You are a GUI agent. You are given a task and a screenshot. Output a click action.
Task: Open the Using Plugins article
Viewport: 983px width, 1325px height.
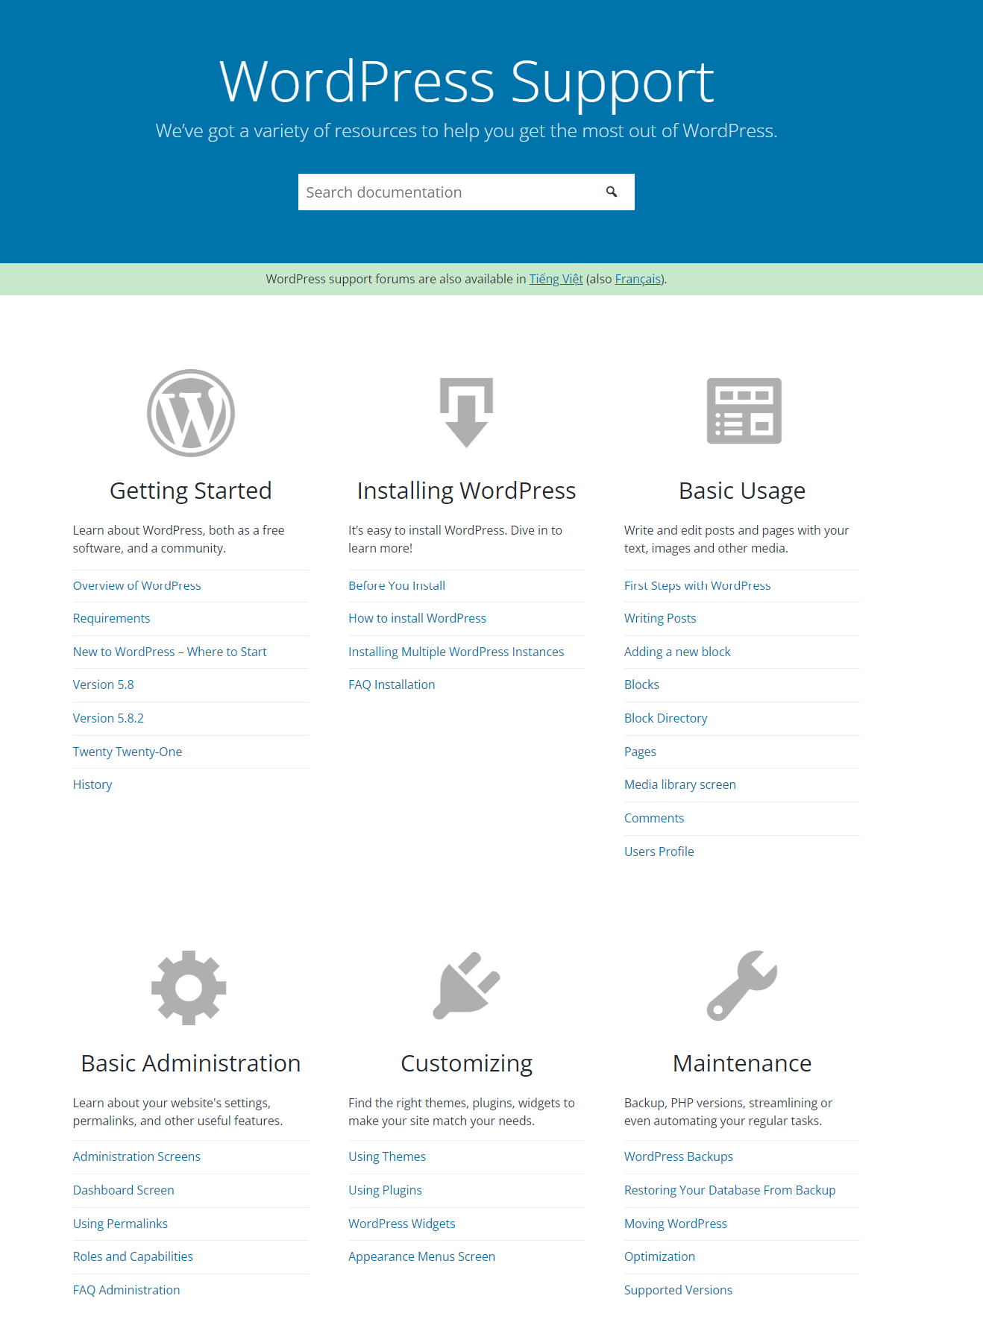tap(385, 1190)
